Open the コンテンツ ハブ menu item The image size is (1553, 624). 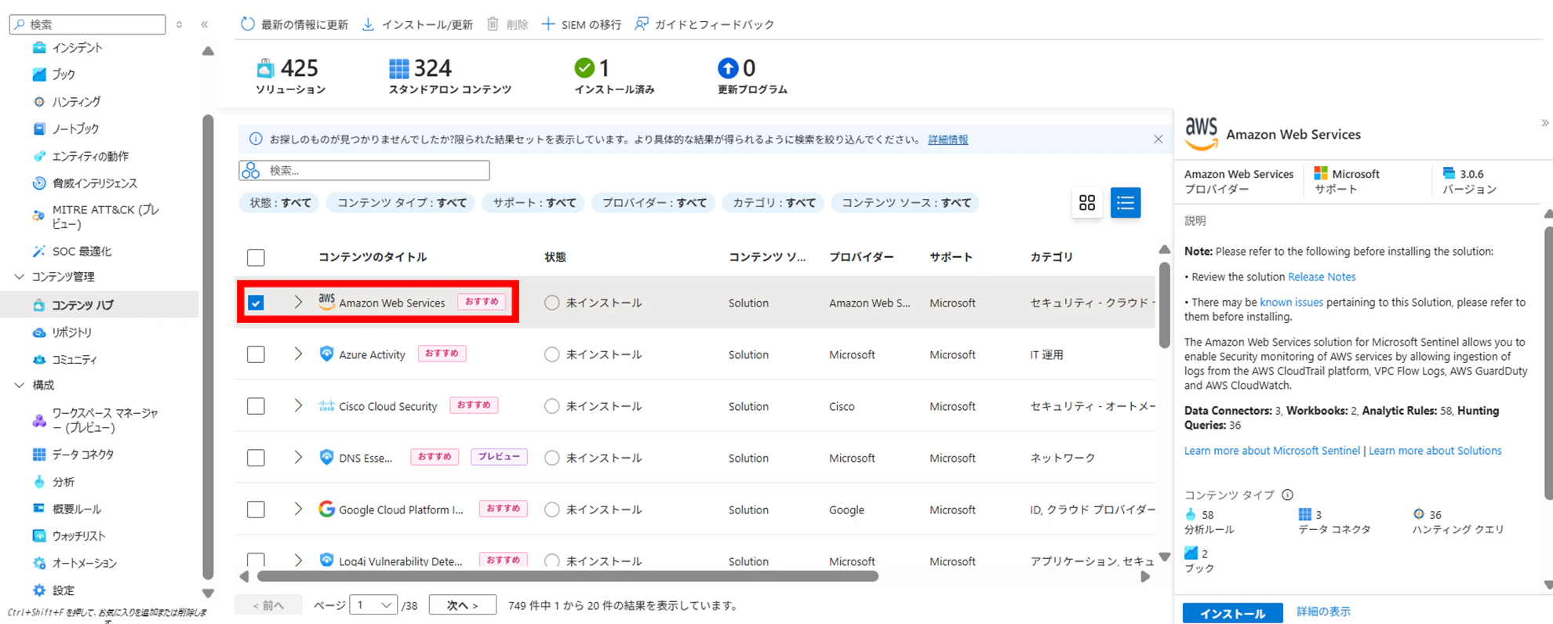99,305
